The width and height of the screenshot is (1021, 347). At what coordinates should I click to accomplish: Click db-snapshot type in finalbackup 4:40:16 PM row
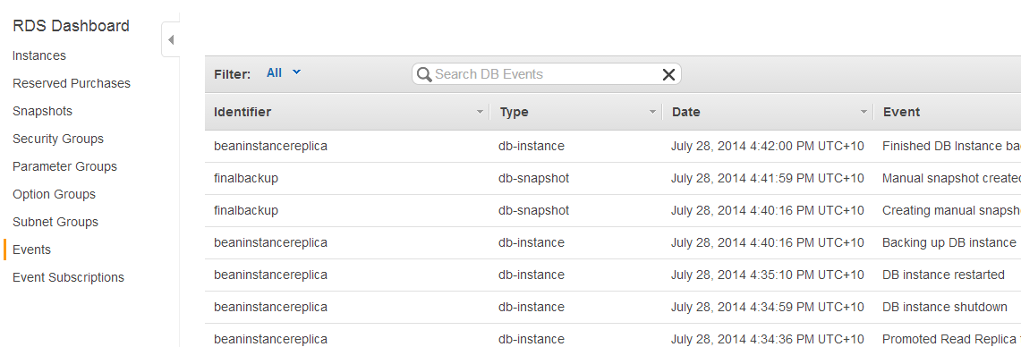534,210
